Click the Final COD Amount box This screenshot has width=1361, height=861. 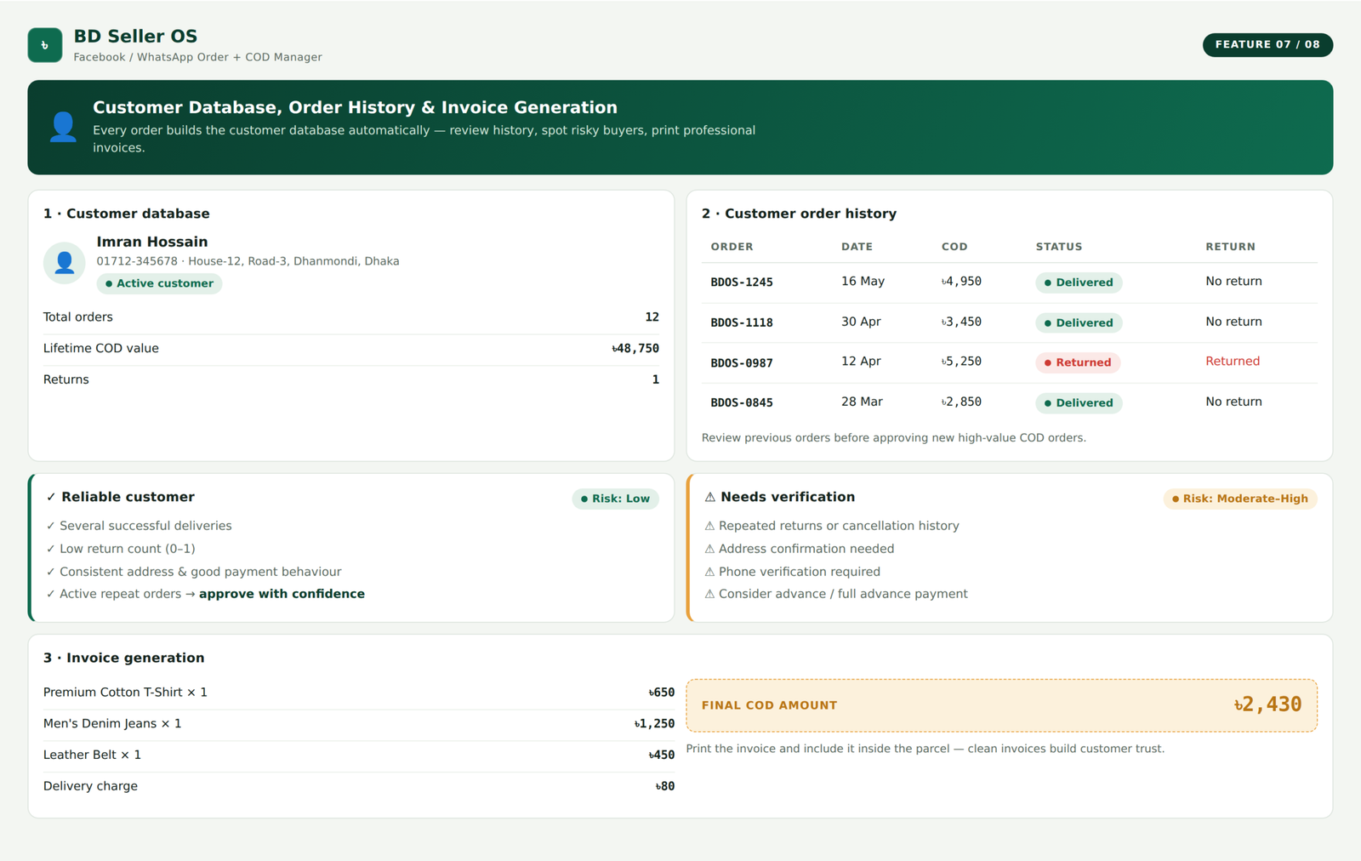click(1001, 705)
